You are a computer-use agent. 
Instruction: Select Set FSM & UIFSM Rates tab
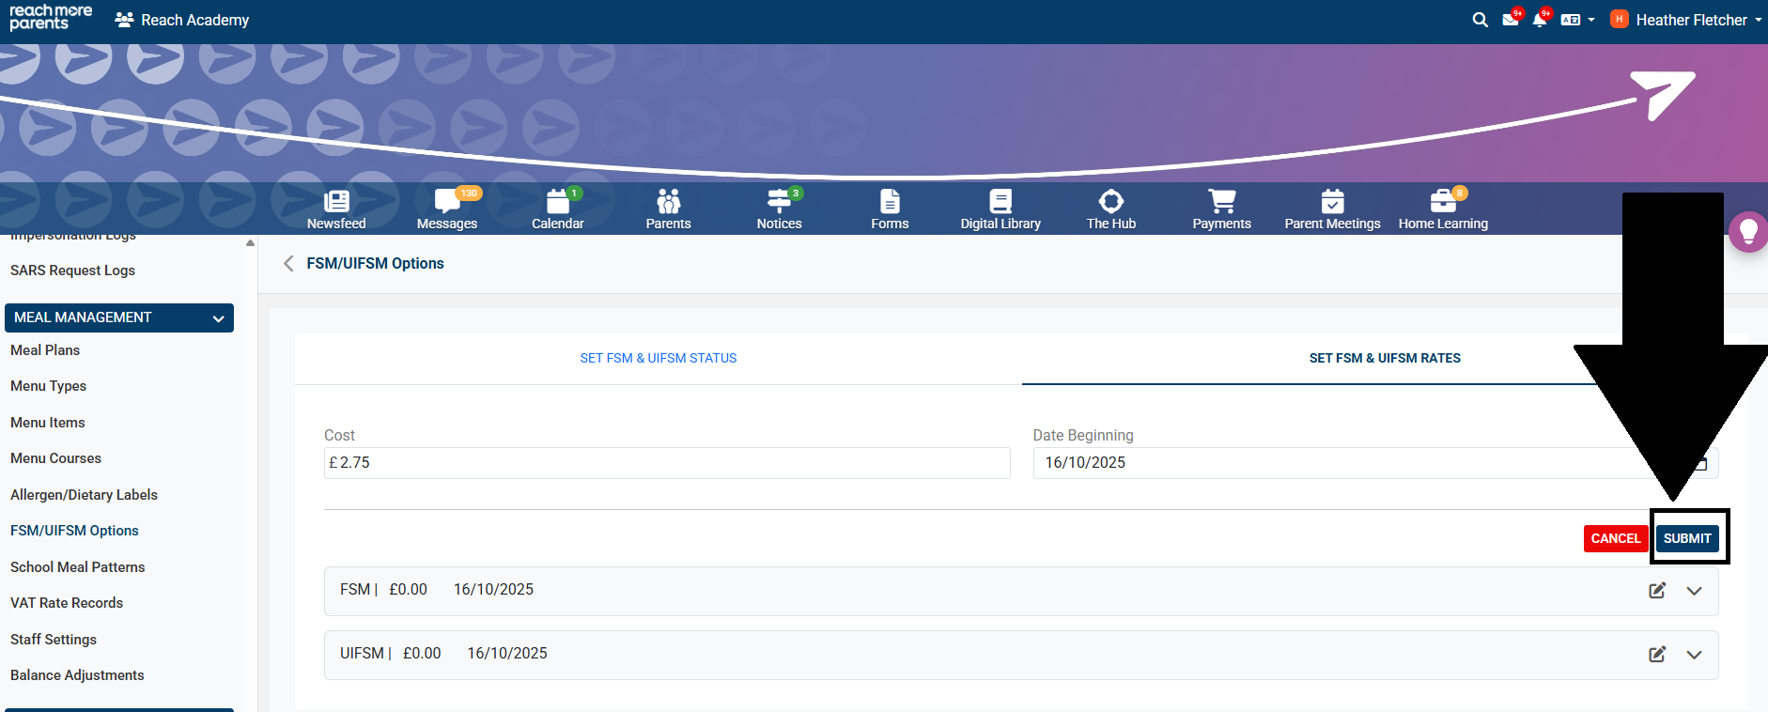pos(1384,358)
